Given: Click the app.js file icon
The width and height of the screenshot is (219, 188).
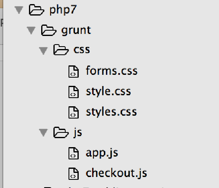Looking at the screenshot, I should coord(73,153).
